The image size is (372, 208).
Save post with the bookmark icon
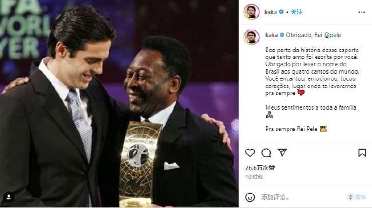pyautogui.click(x=362, y=153)
